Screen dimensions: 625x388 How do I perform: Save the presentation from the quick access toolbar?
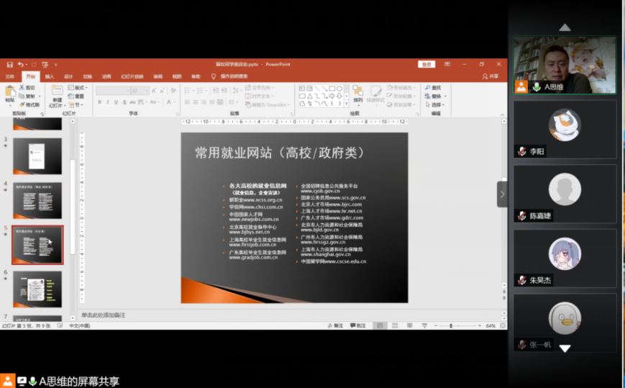point(9,65)
